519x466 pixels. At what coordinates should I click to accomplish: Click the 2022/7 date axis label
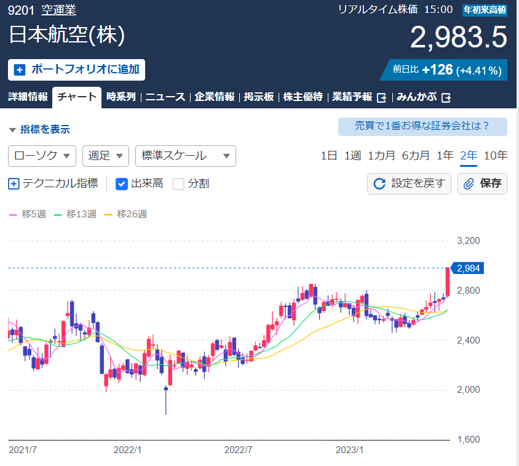coord(239,450)
